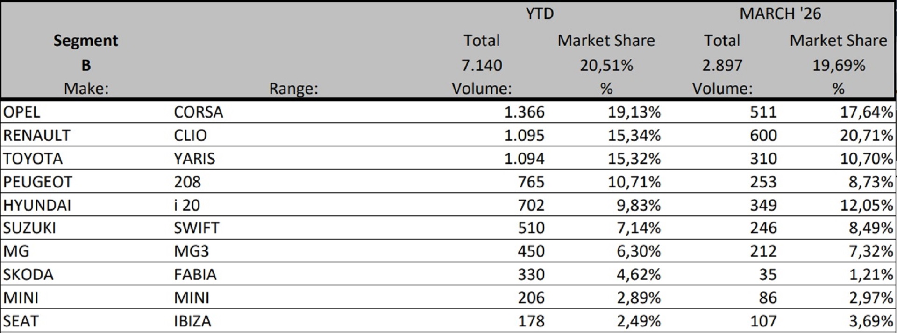Select the PEUGEOT make cell

[x=37, y=182]
